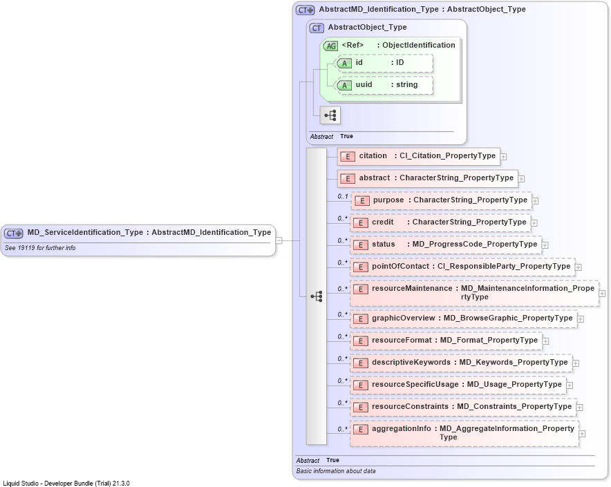This screenshot has height=487, width=611.
Task: Click the CT icon of MD_ServiceIdentification_Type
Action: coord(14,233)
